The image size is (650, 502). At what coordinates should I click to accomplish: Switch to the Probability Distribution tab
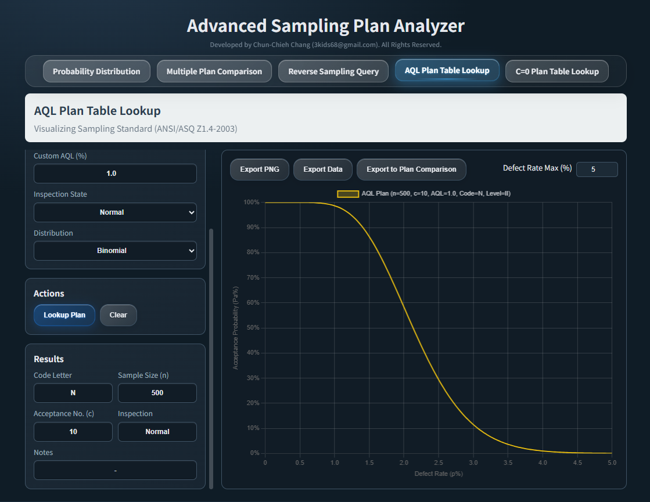click(96, 71)
